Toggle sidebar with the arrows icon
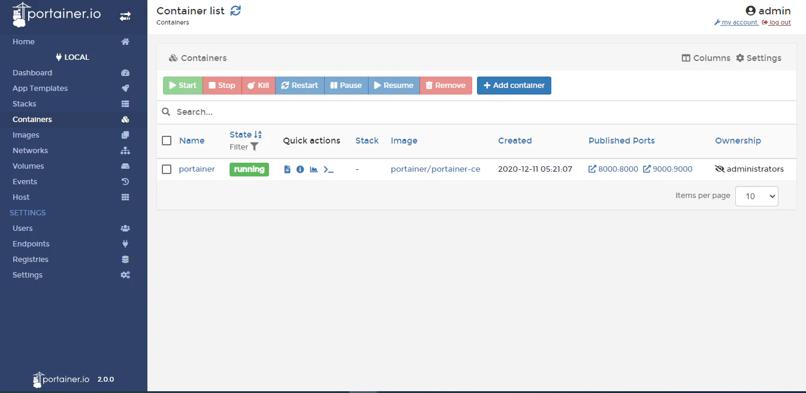This screenshot has height=393, width=806. pyautogui.click(x=125, y=17)
